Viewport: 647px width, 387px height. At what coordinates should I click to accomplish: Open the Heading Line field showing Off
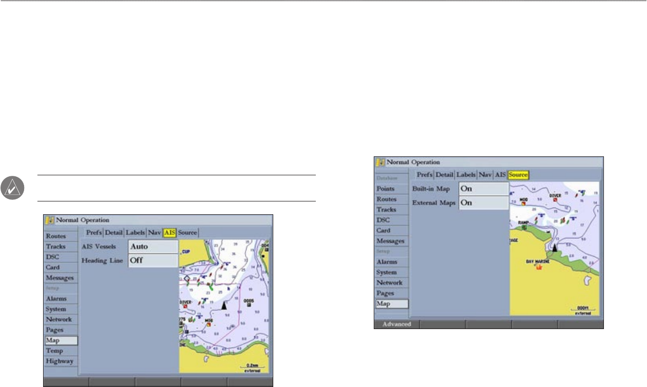pos(153,260)
